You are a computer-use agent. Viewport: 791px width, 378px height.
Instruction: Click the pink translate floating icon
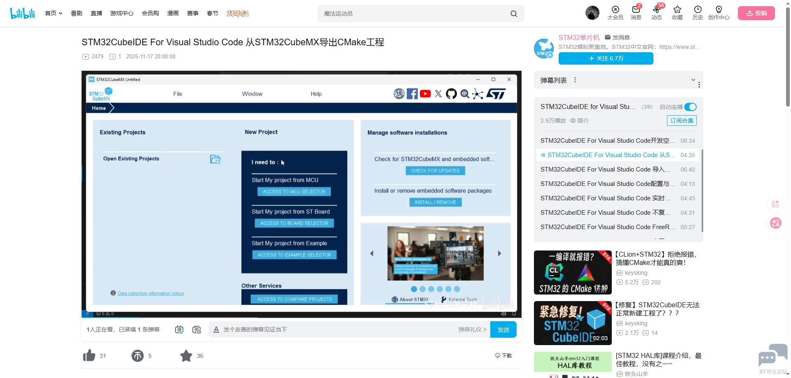tap(776, 223)
